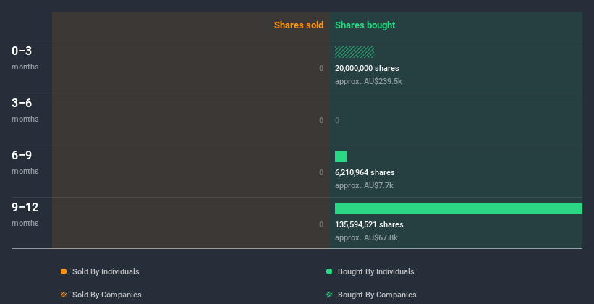
Task: Click the 6–9 months sold zero value
Action: 321,172
